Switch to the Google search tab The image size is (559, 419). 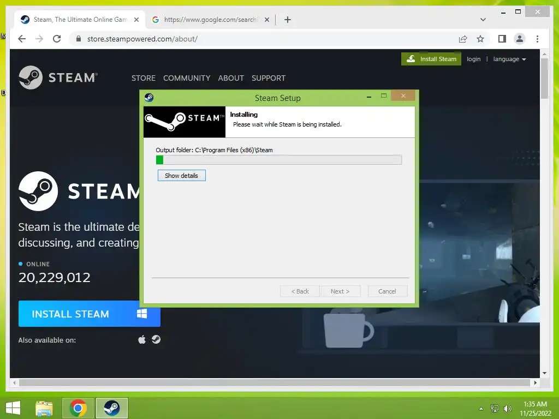coord(210,20)
